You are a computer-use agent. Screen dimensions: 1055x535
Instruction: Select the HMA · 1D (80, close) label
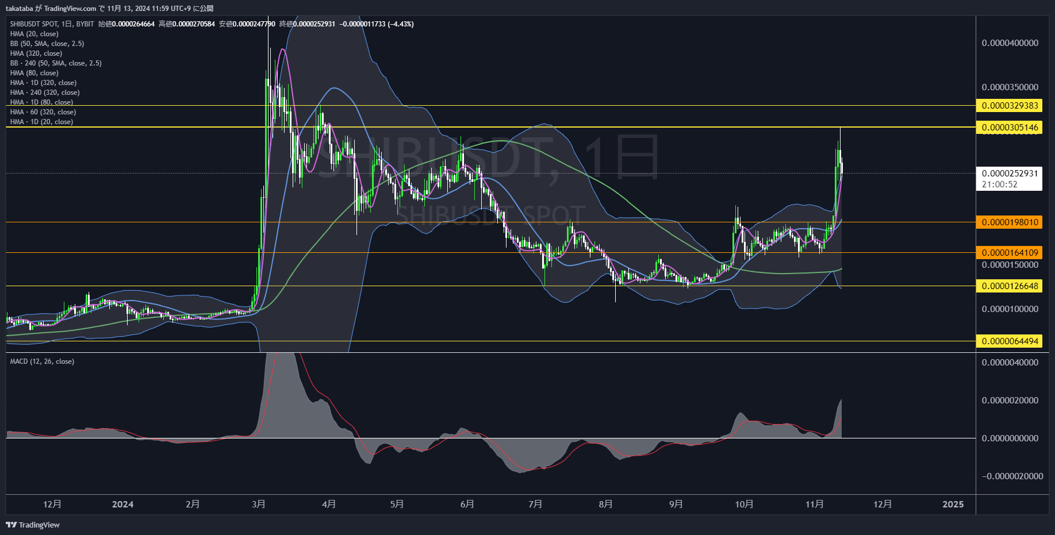(41, 102)
